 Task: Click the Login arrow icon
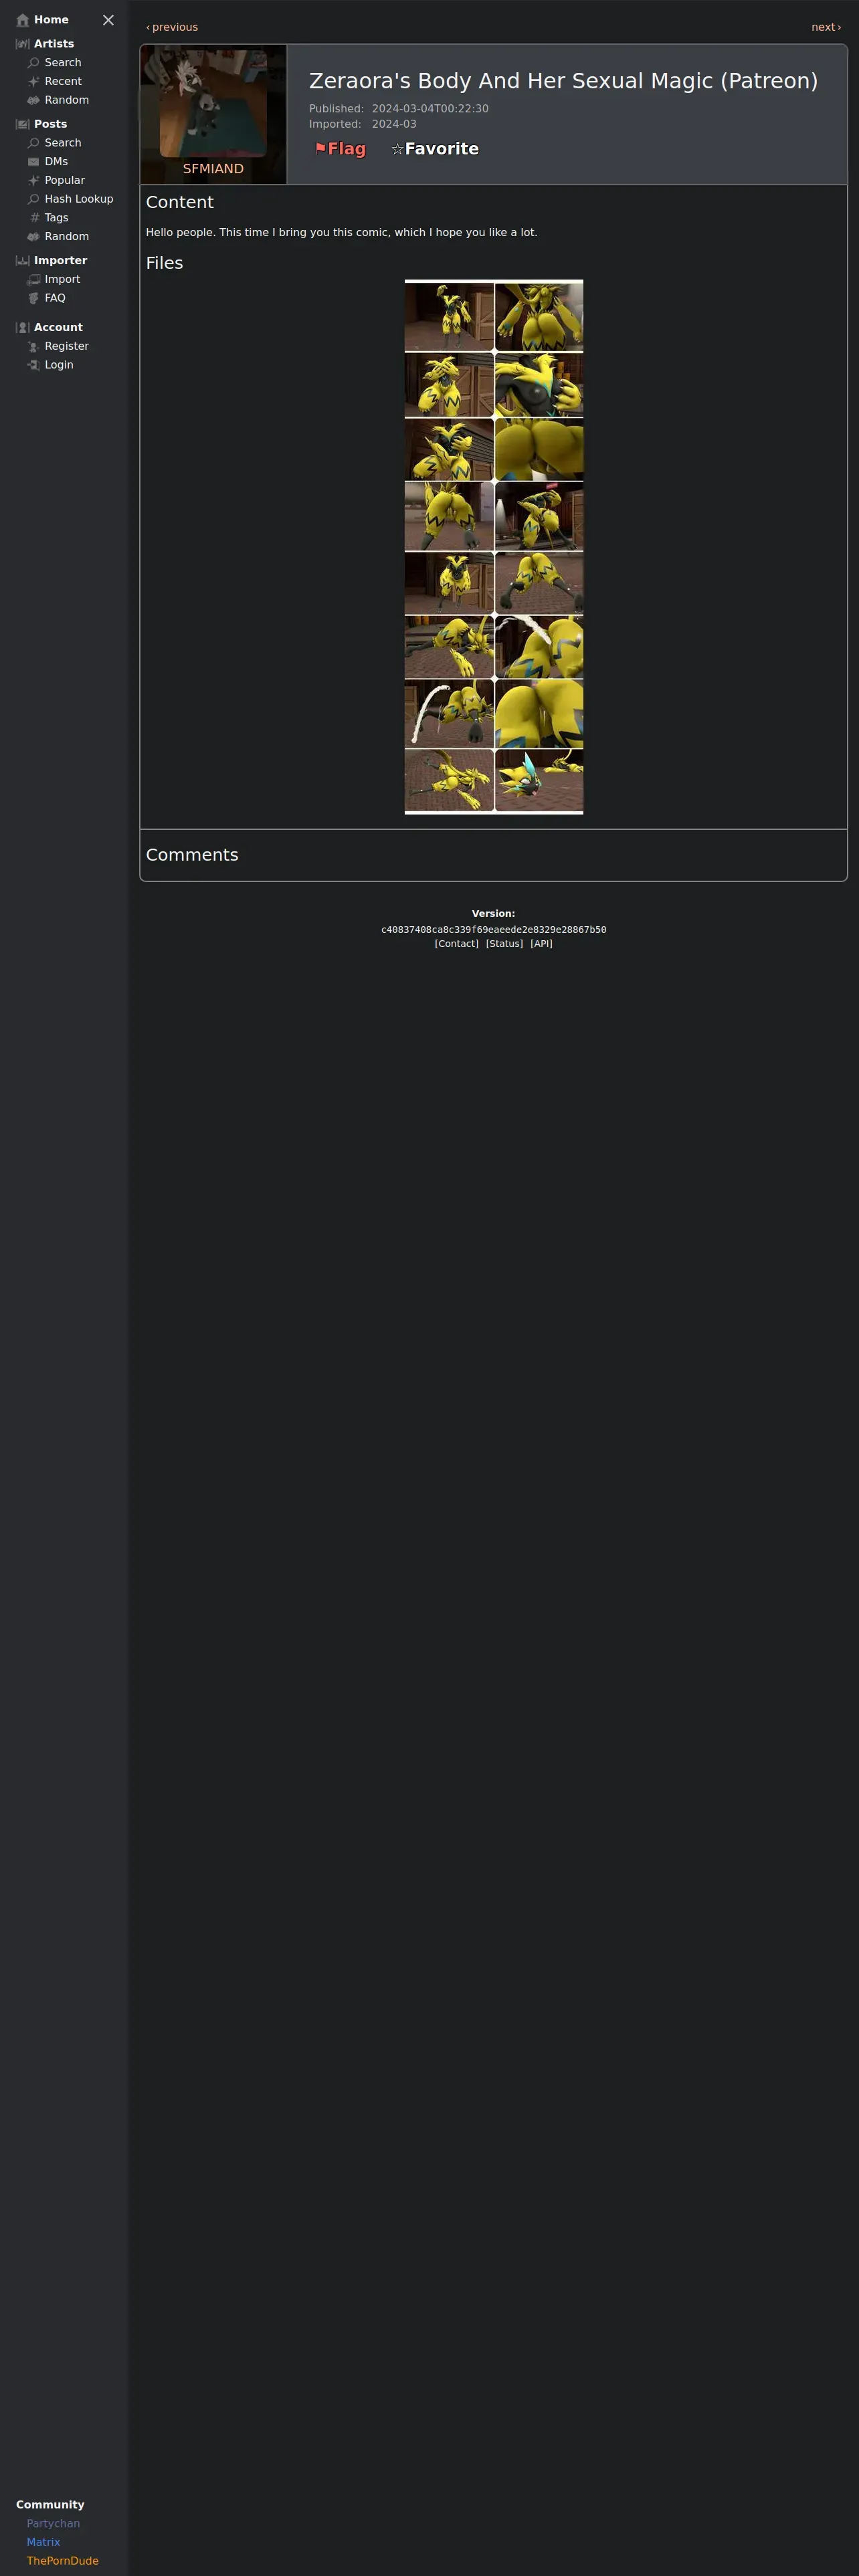[x=33, y=365]
